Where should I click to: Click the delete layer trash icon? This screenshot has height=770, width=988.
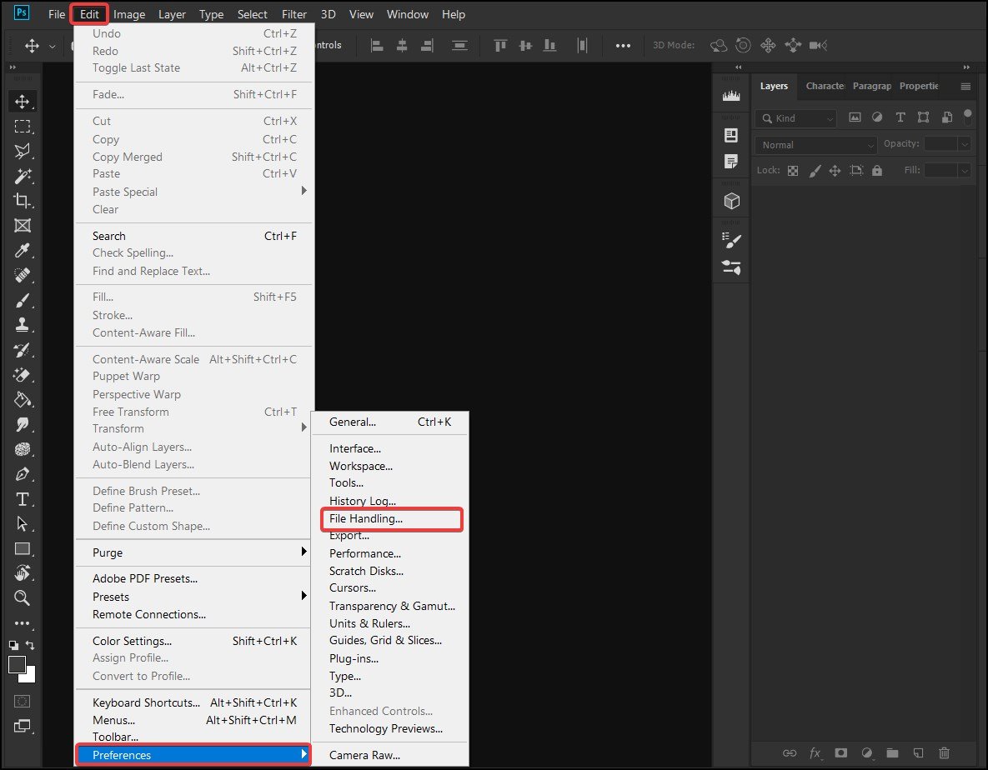click(x=944, y=752)
